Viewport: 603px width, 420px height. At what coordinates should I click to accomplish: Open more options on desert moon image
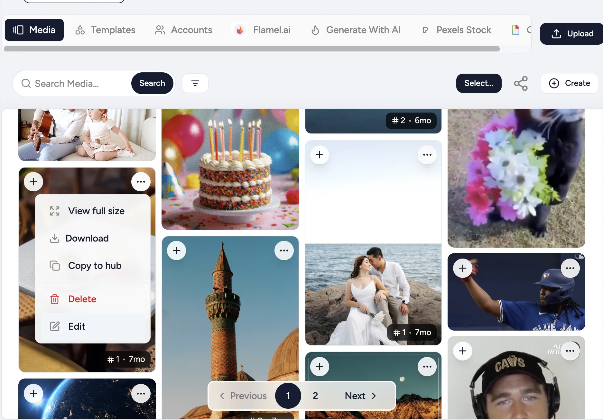[427, 367]
